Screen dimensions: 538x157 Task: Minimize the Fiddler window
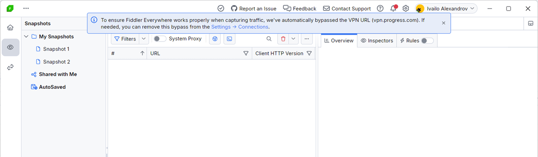(490, 8)
